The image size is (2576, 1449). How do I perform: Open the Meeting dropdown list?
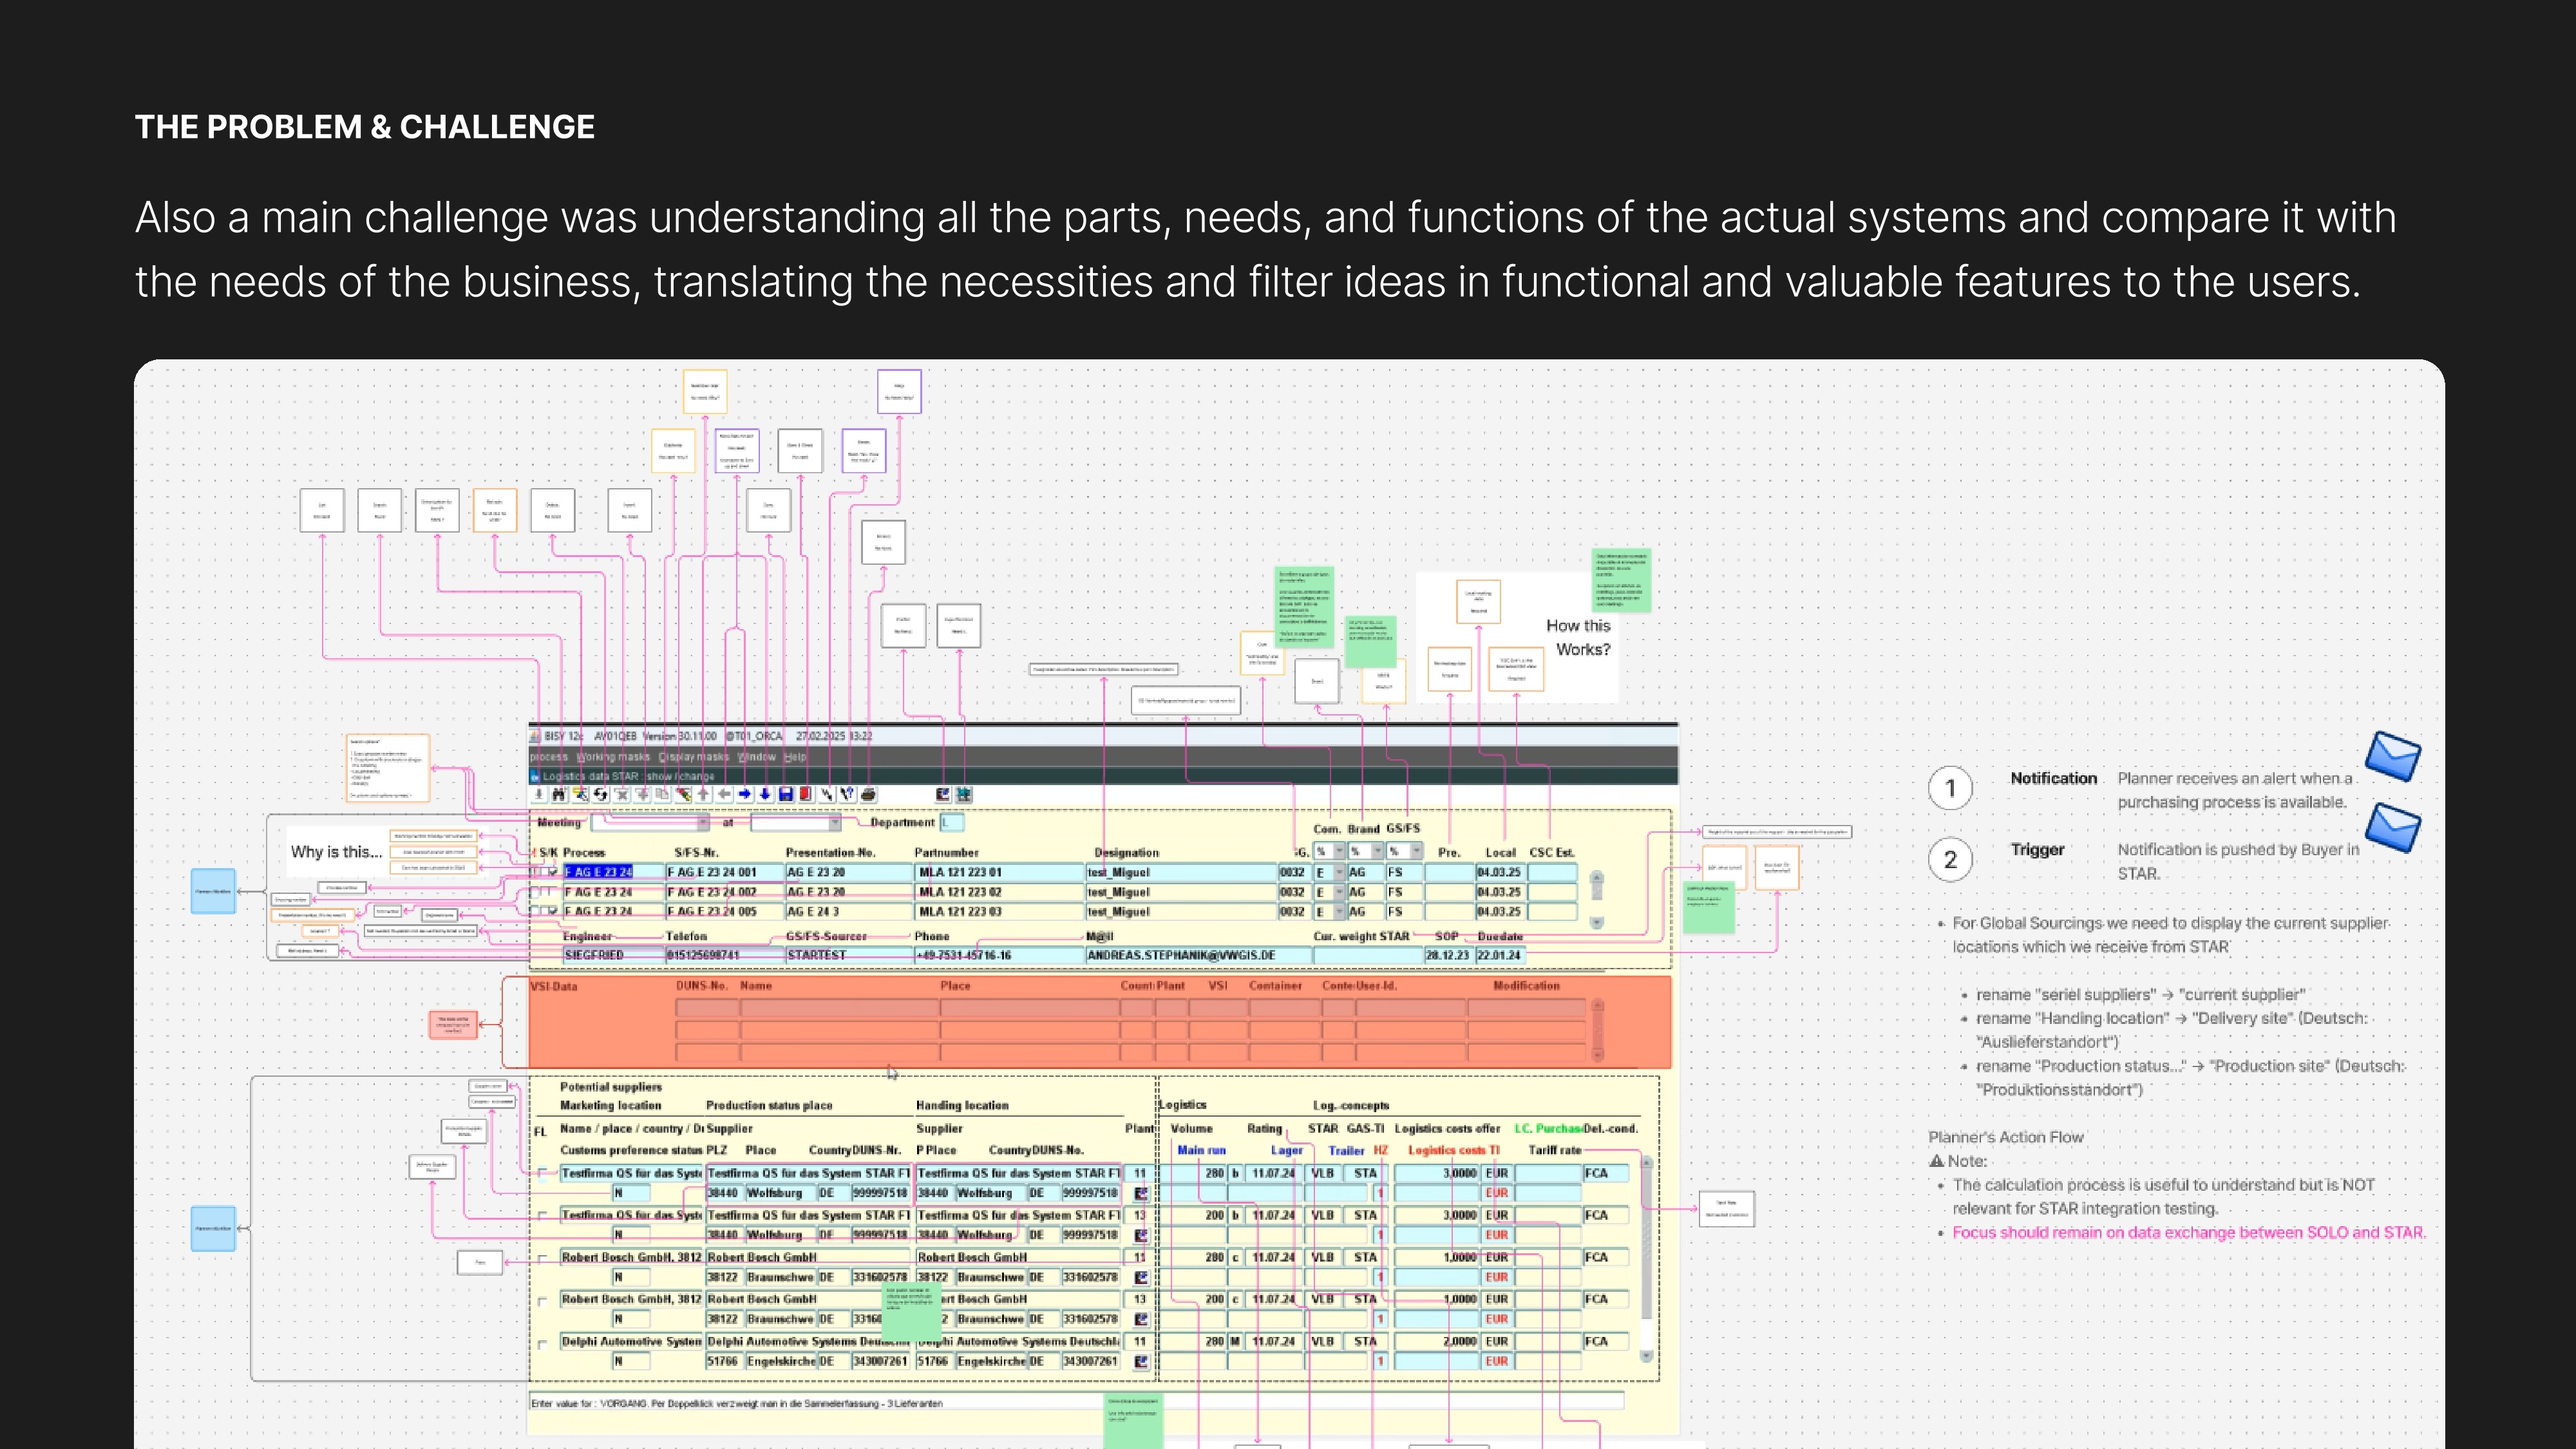tap(703, 823)
